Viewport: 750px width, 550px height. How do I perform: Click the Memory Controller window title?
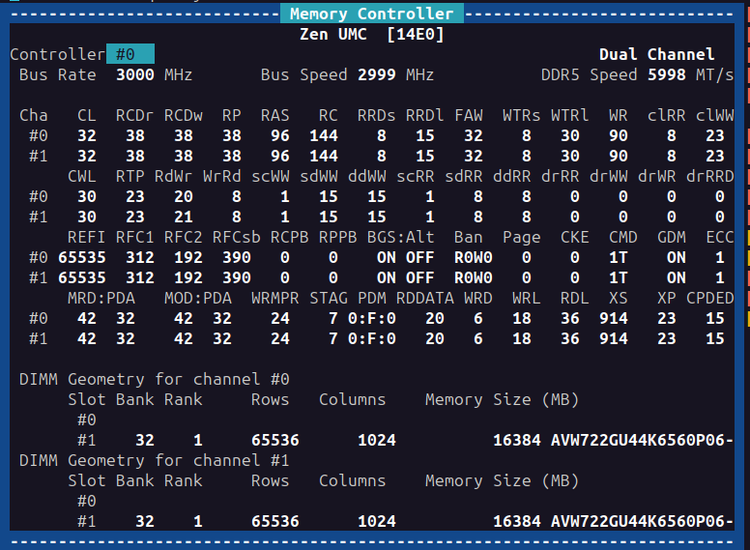pyautogui.click(x=372, y=14)
